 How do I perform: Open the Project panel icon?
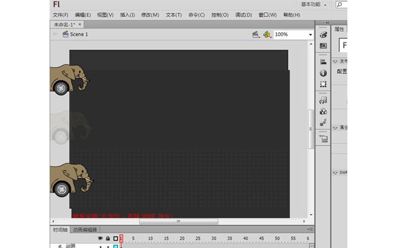click(323, 138)
